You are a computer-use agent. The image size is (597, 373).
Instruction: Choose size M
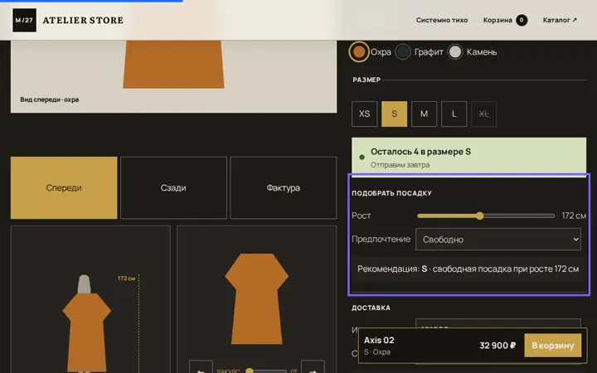424,114
